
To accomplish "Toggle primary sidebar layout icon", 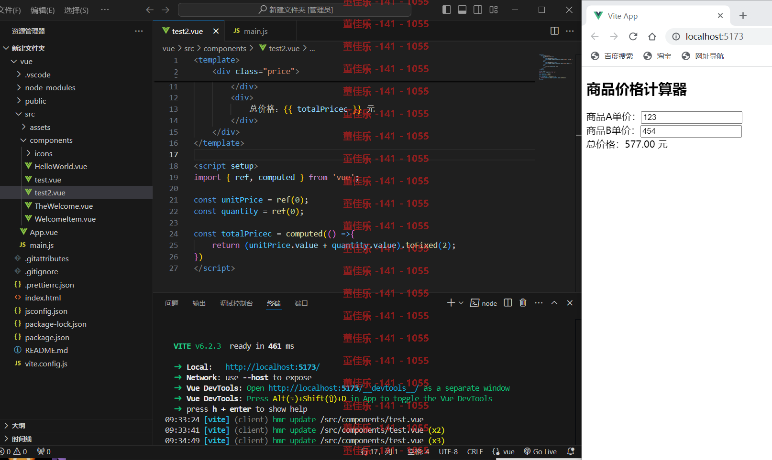I will coord(446,10).
